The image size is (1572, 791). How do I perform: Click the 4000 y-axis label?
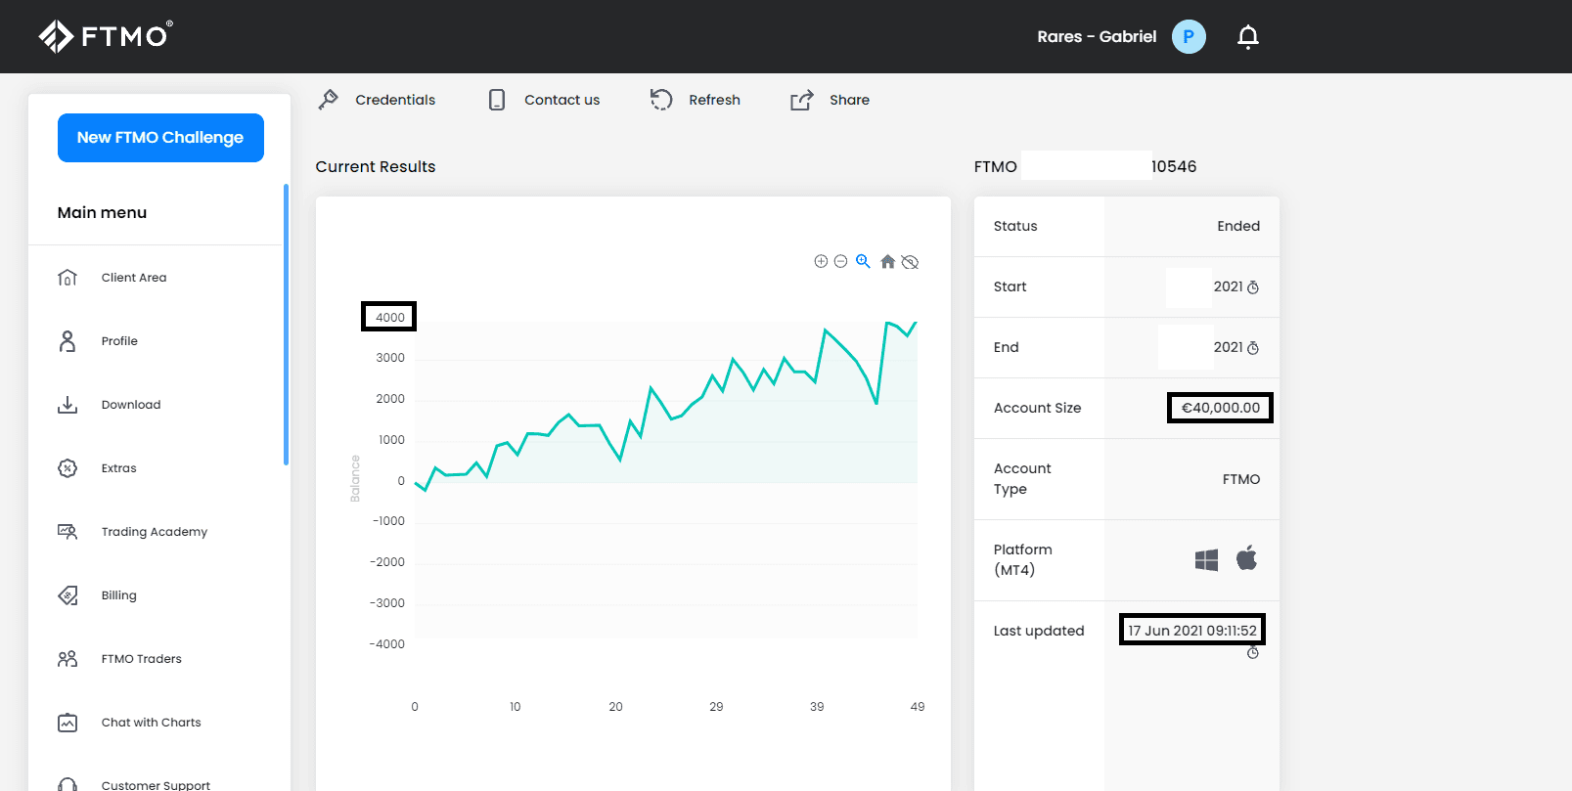389,317
